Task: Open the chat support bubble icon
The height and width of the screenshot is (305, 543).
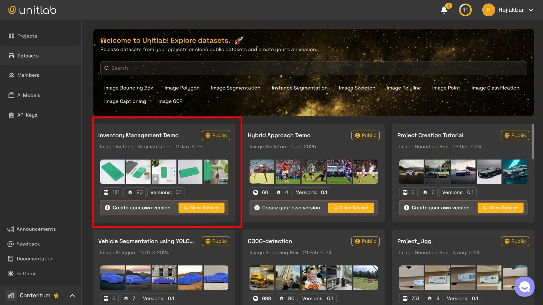Action: pyautogui.click(x=524, y=287)
